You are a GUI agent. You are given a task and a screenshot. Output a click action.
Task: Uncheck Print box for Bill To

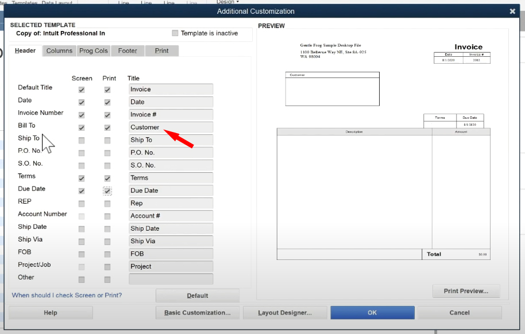pyautogui.click(x=107, y=128)
